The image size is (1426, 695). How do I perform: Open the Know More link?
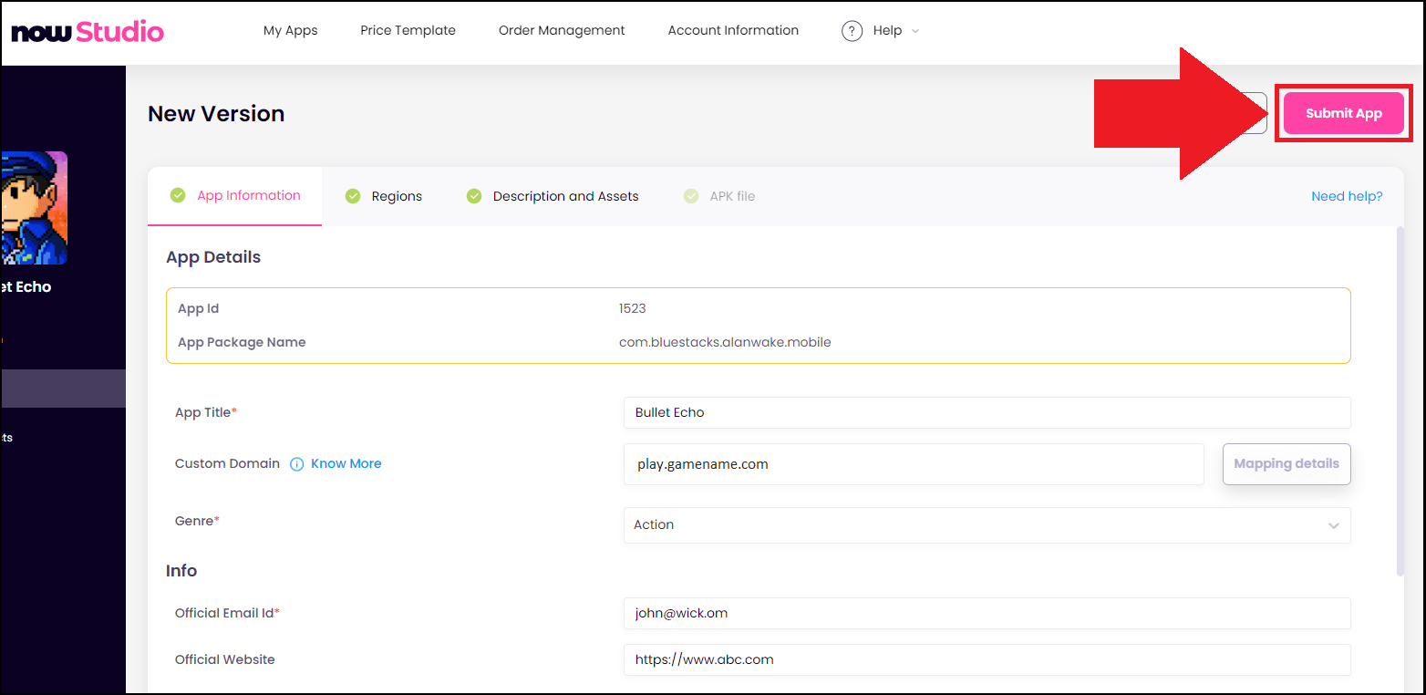(346, 464)
